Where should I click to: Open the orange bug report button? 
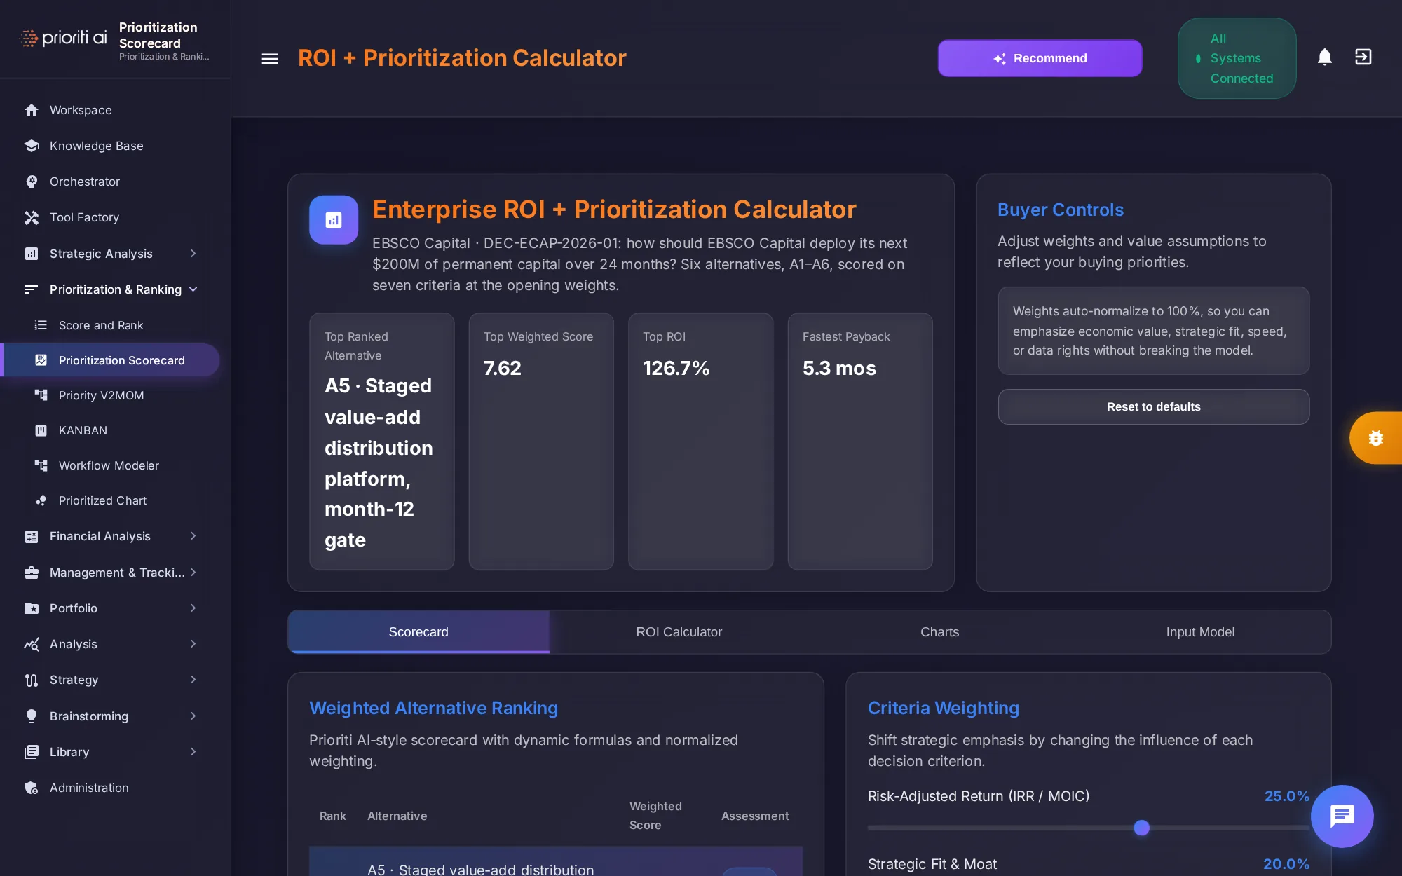(x=1375, y=438)
